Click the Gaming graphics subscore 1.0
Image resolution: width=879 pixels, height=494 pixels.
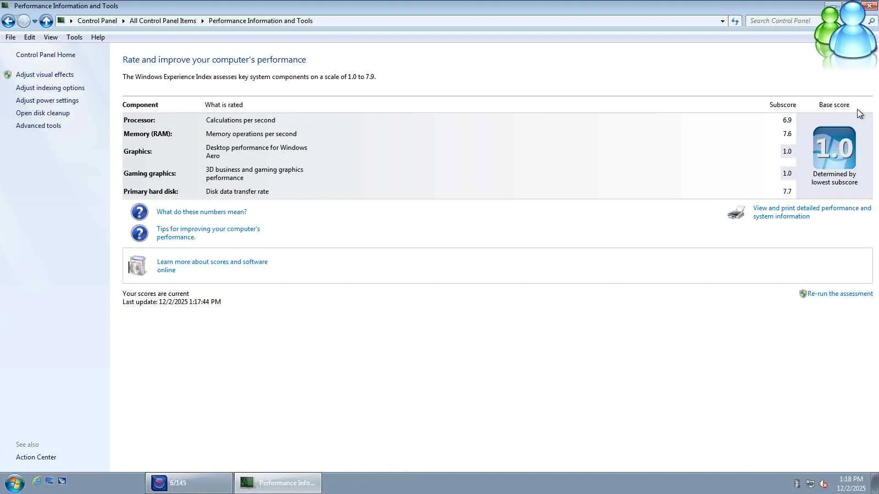(787, 173)
